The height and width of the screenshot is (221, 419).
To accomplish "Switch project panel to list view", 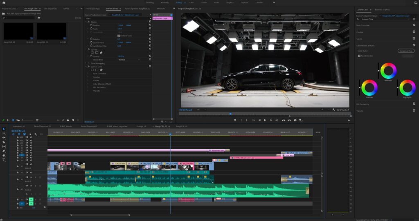I will coord(8,120).
